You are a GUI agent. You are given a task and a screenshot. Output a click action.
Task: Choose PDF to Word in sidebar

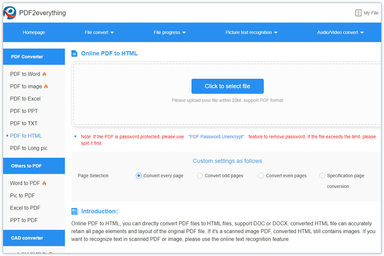coord(25,74)
